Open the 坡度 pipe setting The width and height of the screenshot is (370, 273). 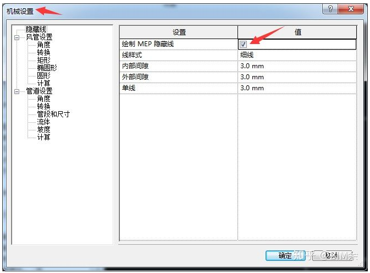(x=44, y=129)
